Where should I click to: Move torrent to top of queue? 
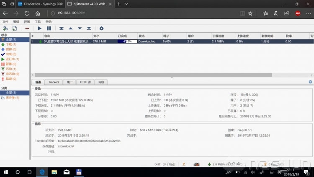tap(61, 28)
